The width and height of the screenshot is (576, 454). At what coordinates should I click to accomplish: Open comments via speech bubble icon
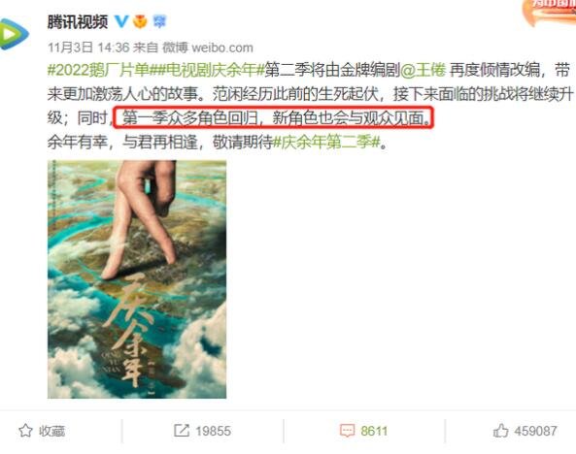347,431
